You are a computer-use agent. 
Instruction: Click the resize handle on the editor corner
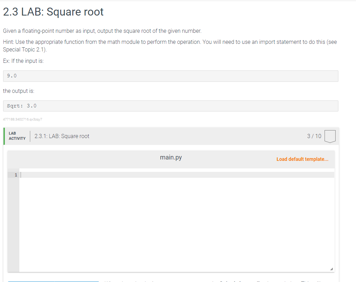(x=332, y=268)
